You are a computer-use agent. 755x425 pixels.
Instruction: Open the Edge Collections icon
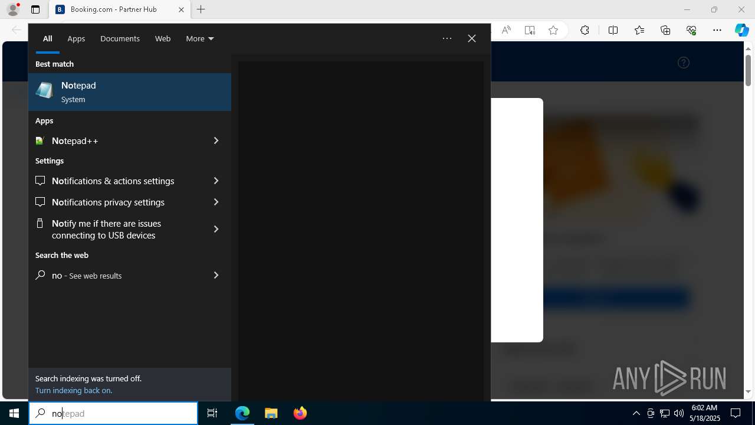click(x=665, y=30)
